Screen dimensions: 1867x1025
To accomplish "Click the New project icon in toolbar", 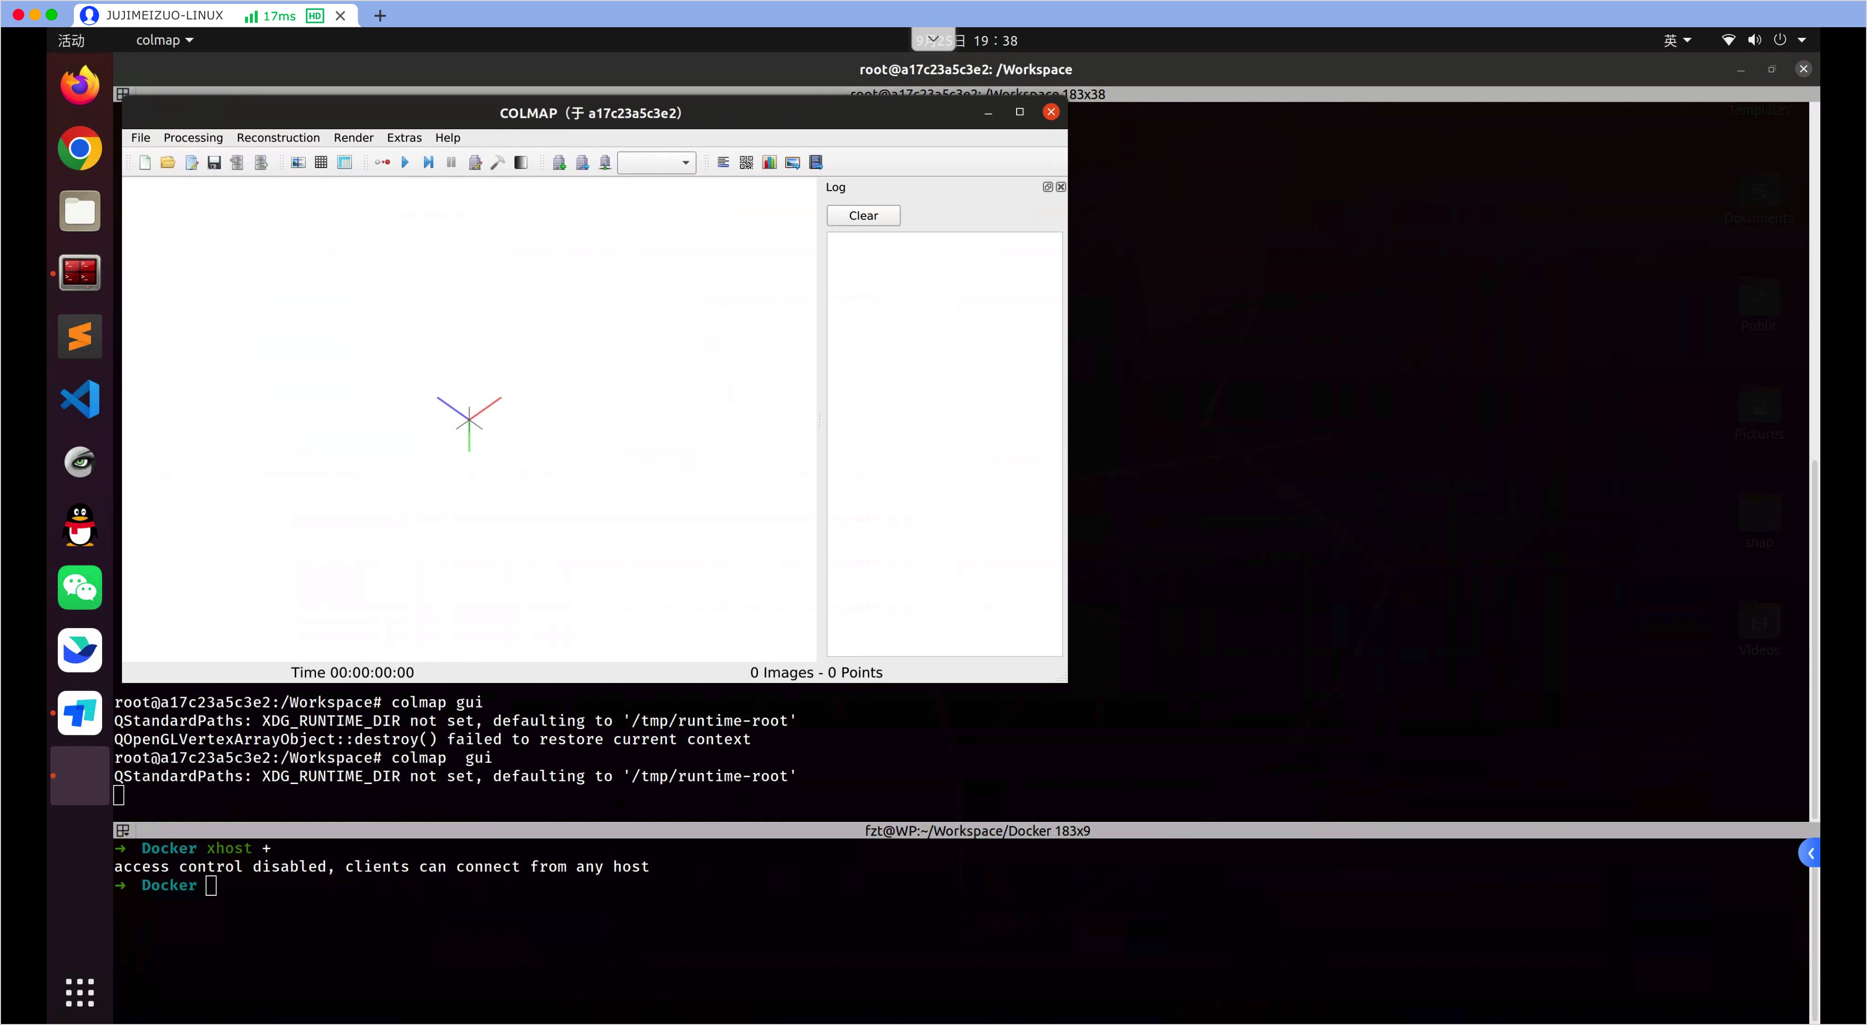I will pyautogui.click(x=144, y=162).
